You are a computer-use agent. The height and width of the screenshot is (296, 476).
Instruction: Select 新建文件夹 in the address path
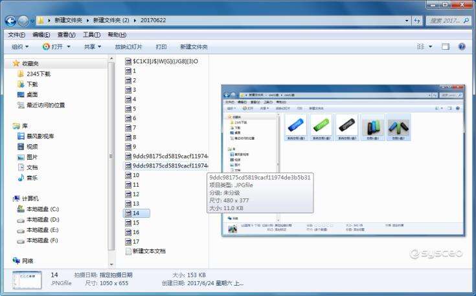(x=68, y=20)
